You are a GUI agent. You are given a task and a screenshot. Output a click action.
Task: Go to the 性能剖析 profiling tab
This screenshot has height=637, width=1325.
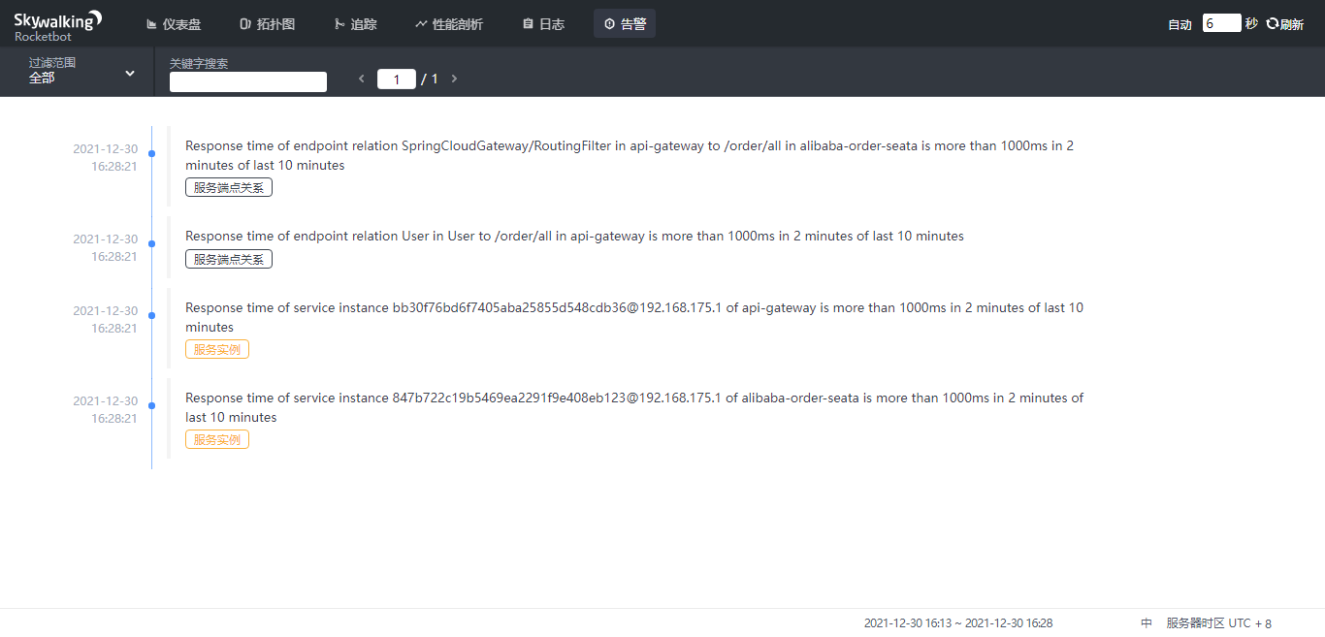pos(448,24)
